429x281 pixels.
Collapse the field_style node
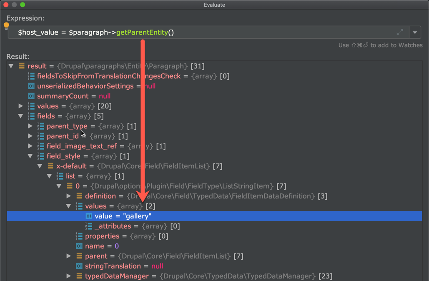(x=30, y=156)
